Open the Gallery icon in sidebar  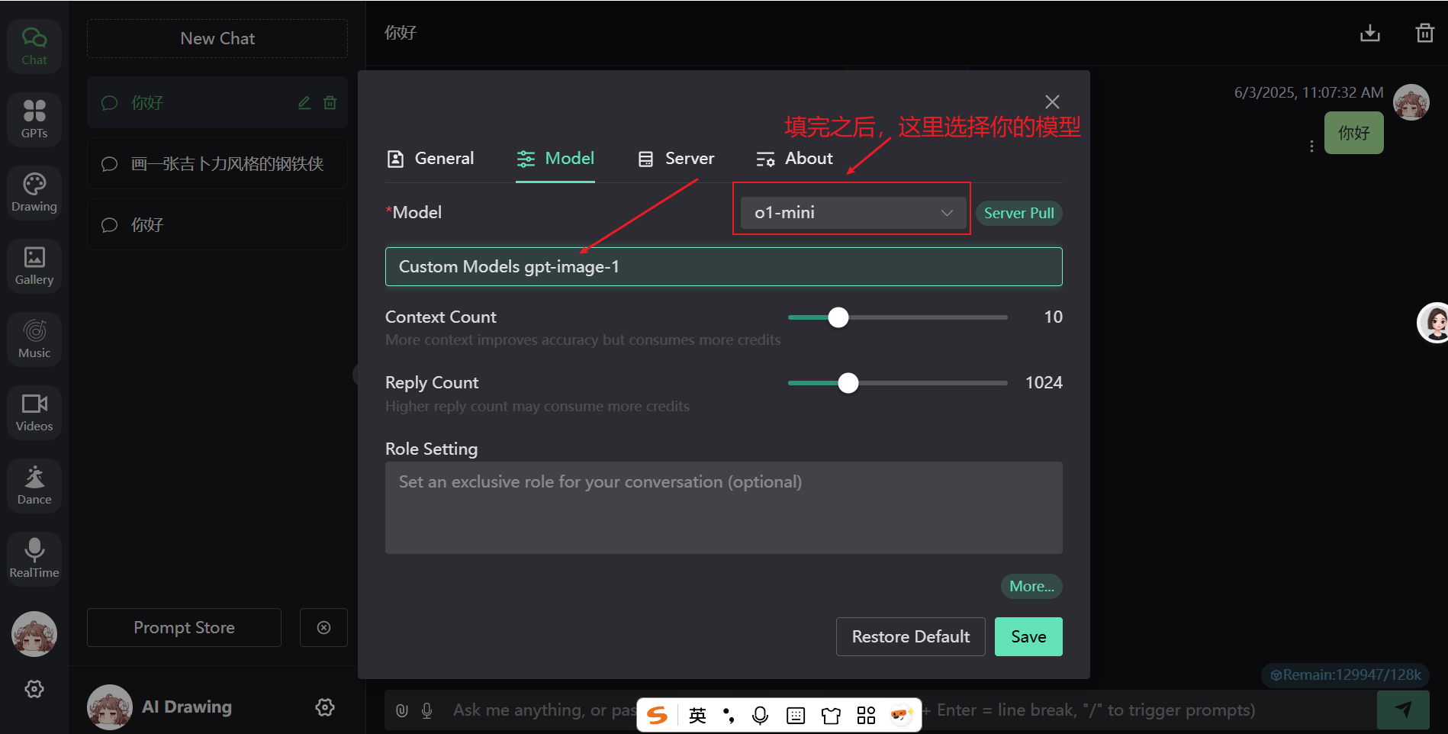point(34,266)
